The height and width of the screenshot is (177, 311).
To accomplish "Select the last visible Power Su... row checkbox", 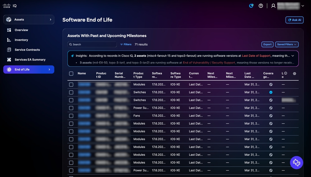I will [71, 170].
